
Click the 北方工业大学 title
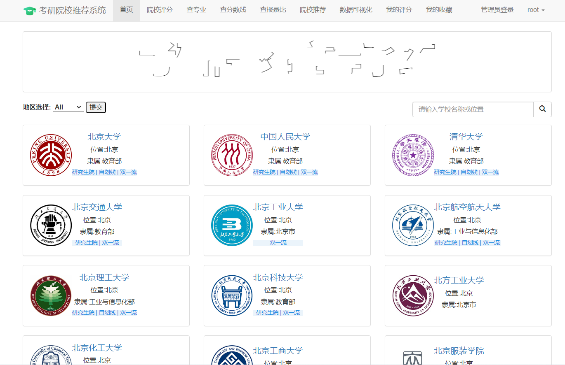[459, 280]
